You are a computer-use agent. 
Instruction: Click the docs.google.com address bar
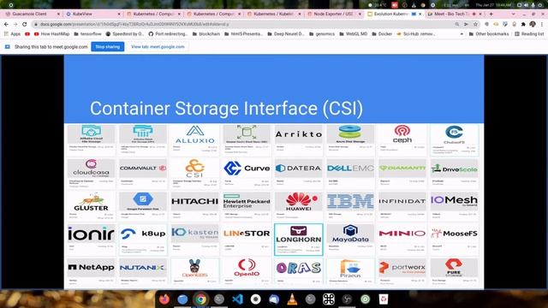coord(241,24)
